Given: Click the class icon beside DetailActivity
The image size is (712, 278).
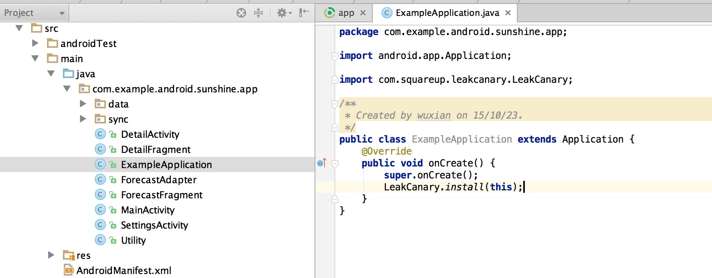Looking at the screenshot, I should [x=100, y=134].
